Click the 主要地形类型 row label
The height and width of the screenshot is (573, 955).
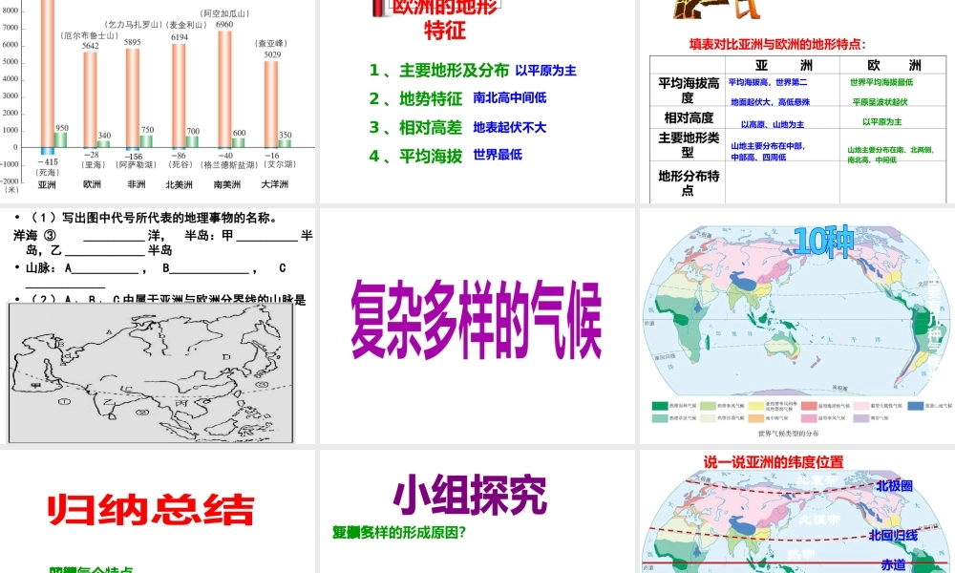pos(689,145)
